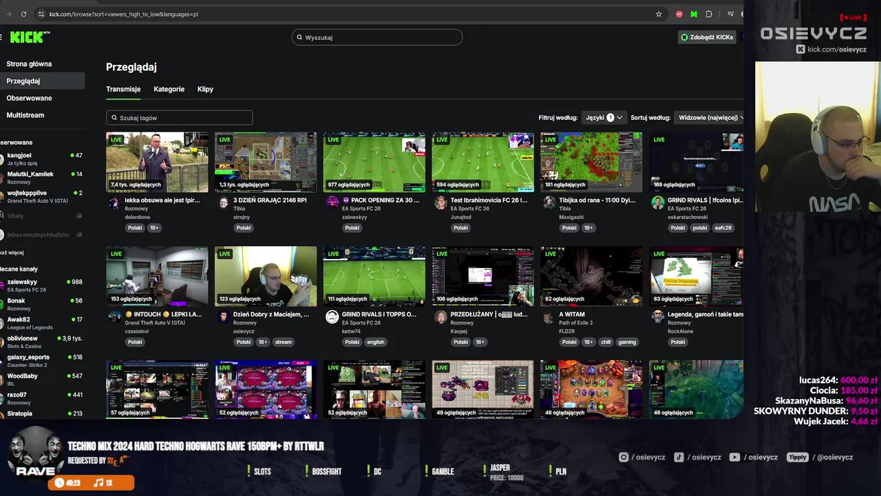Open the oskarstachowski streamer avatar
This screenshot has width=881, height=496.
point(658,203)
